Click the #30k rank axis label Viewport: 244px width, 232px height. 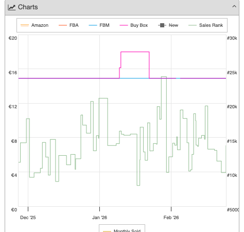232,38
